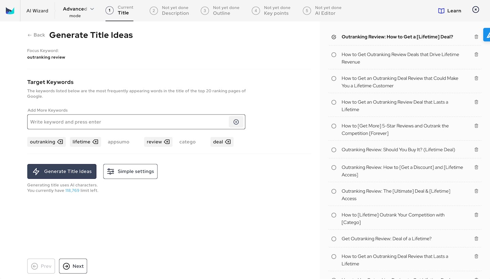Screen dimensions: 490x279
Task: Click the Next button
Action: click(73, 266)
